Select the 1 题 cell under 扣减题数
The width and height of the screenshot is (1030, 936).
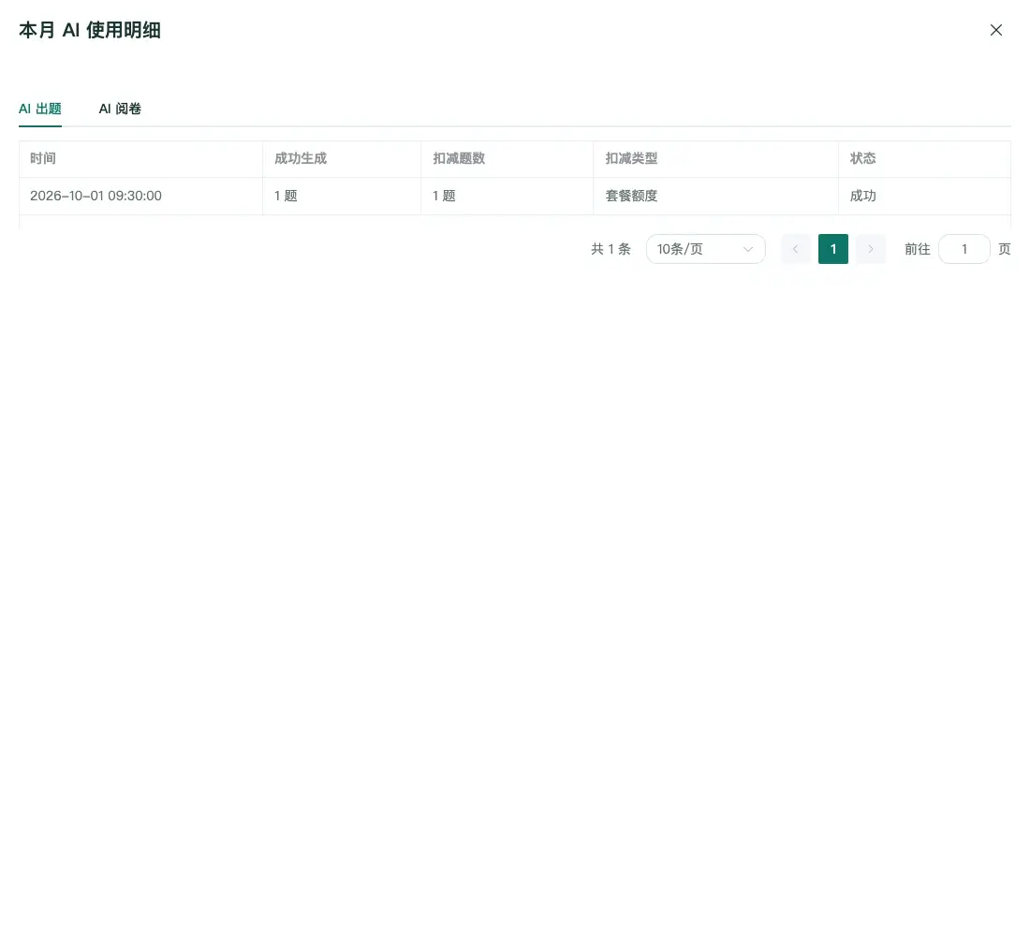pos(508,196)
